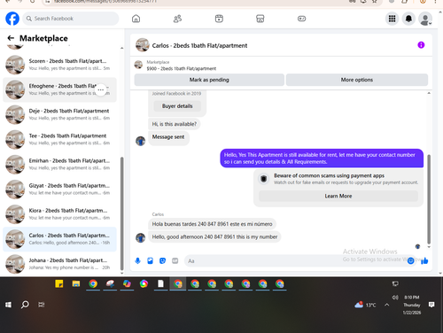Click the purple sent message bubble
The width and height of the screenshot is (443, 333).
tap(322, 159)
